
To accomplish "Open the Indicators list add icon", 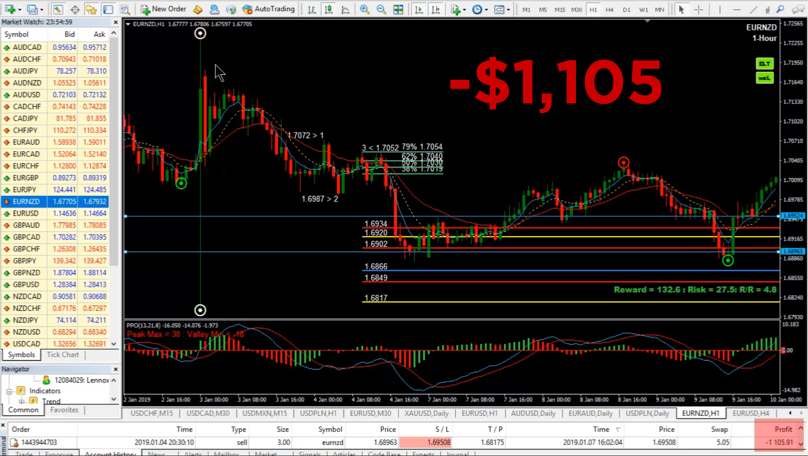I will (456, 9).
